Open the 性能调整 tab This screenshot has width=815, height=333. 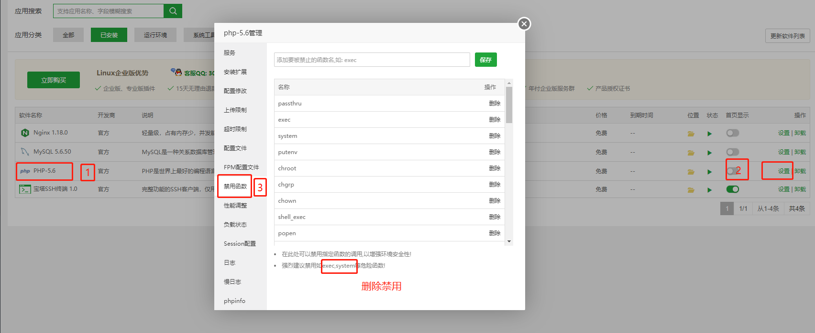tap(235, 206)
